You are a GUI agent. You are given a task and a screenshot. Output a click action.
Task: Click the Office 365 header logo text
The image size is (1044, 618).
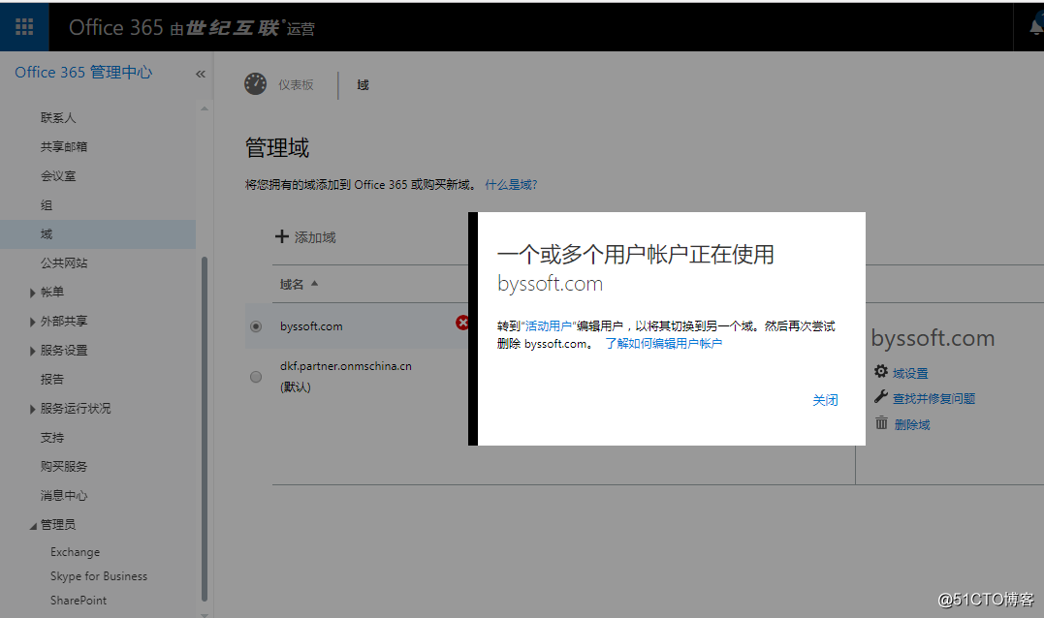click(116, 27)
